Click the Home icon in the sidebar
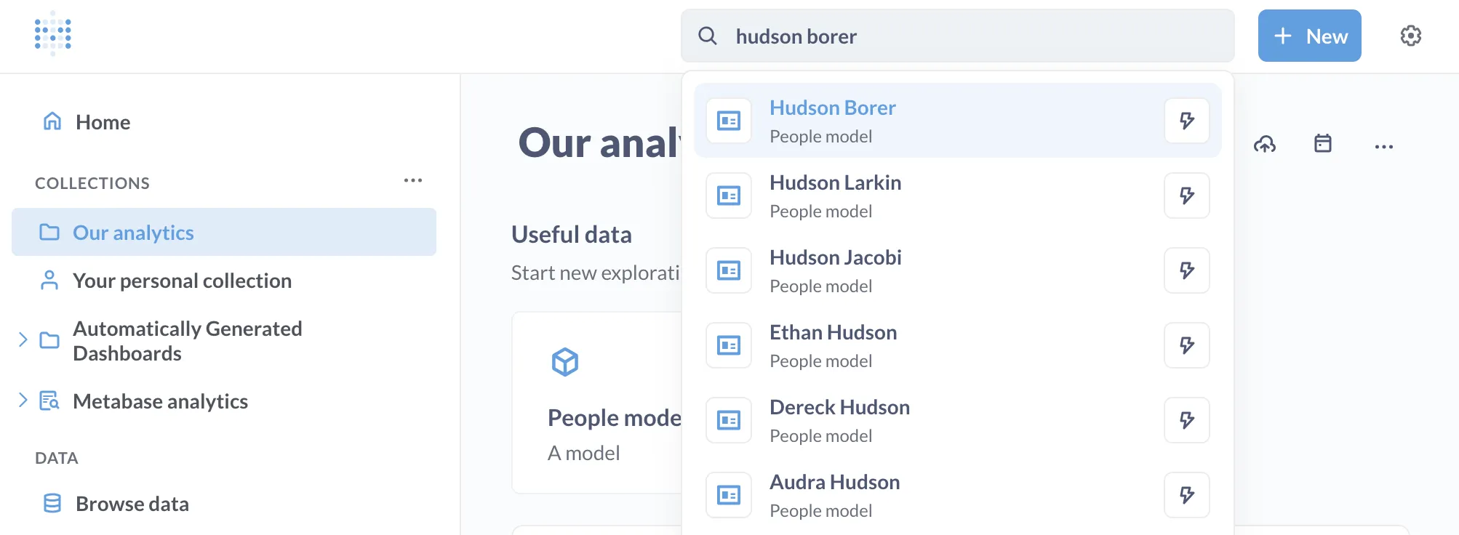Viewport: 1459px width, 535px height. [x=52, y=121]
